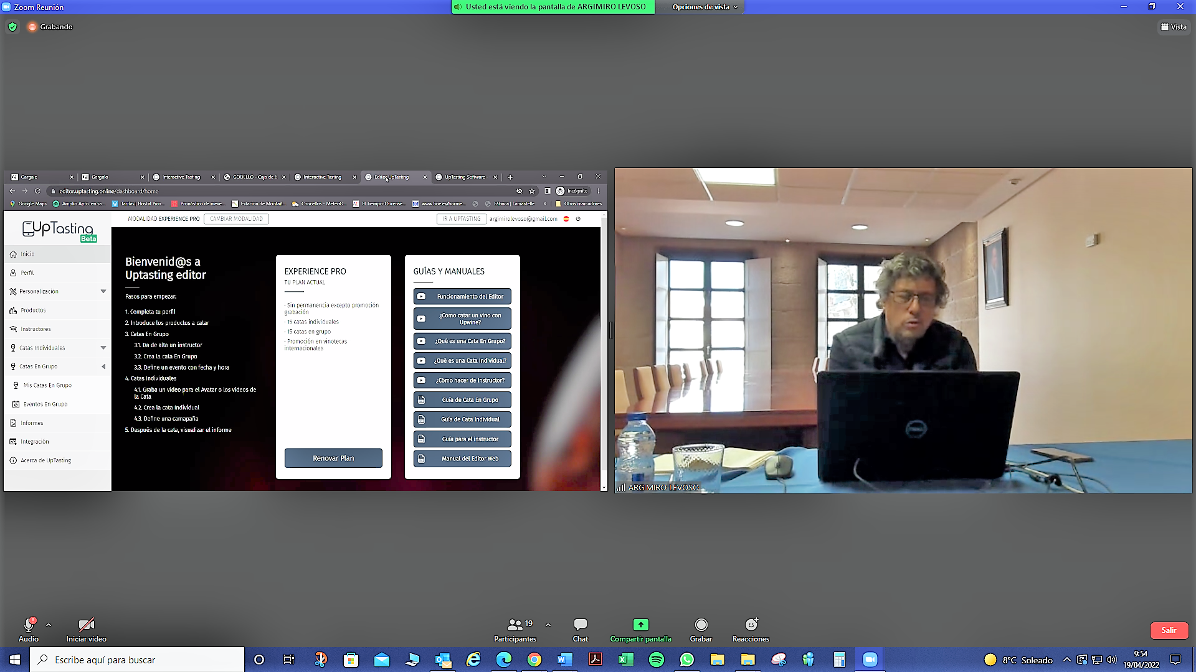Collapse the Catas En Grupo section

[x=57, y=366]
